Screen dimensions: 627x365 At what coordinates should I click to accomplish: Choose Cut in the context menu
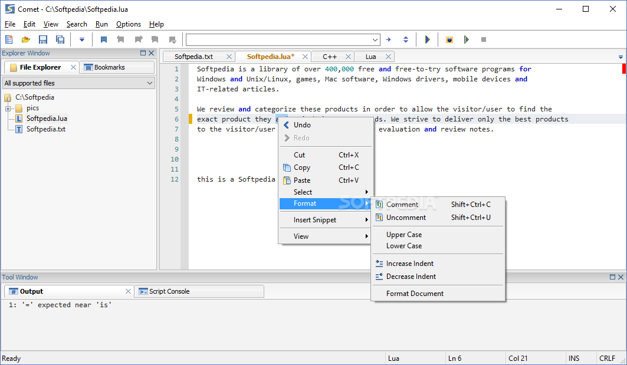coord(326,154)
